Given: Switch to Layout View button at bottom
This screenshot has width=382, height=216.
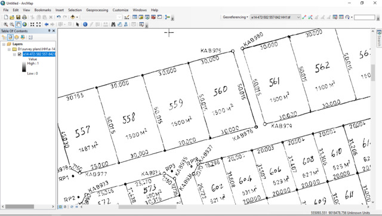Looking at the screenshot, I should [x=65, y=206].
